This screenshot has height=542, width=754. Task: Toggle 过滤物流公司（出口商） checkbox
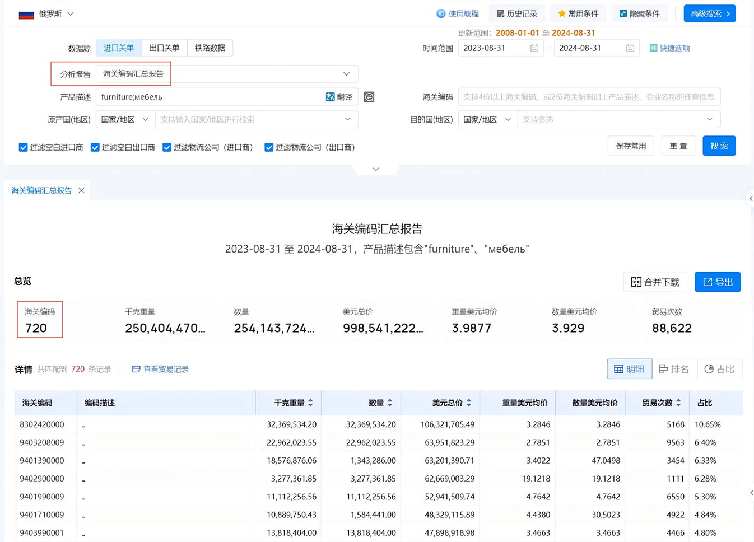[269, 147]
